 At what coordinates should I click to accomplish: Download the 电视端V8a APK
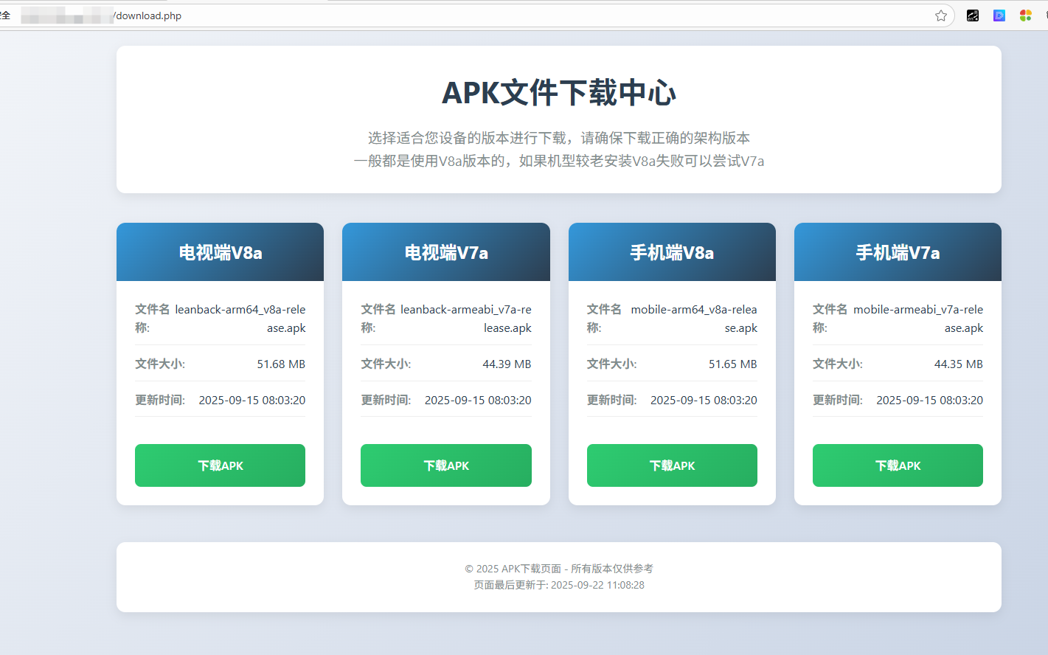point(220,465)
